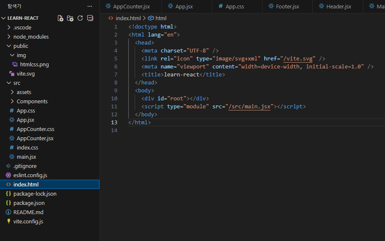Open vite.svg file in public folder
Screen dimensions: 385x241
coord(25,73)
